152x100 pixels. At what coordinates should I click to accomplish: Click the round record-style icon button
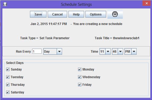115,14
